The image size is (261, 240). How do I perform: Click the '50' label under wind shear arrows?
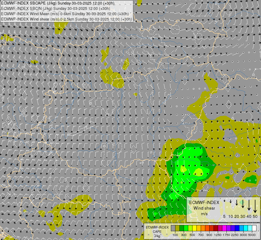coord(255,216)
